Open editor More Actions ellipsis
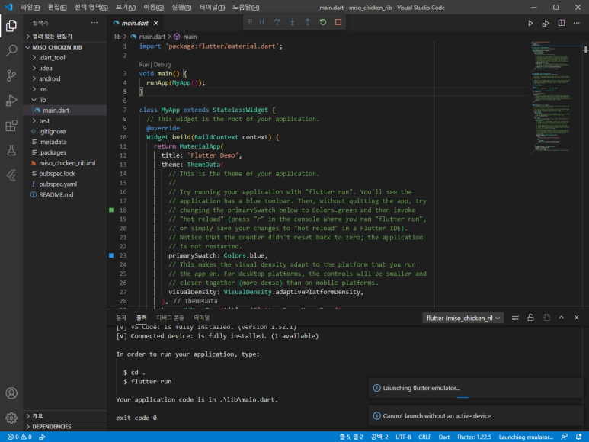The width and height of the screenshot is (589, 442). pos(576,24)
